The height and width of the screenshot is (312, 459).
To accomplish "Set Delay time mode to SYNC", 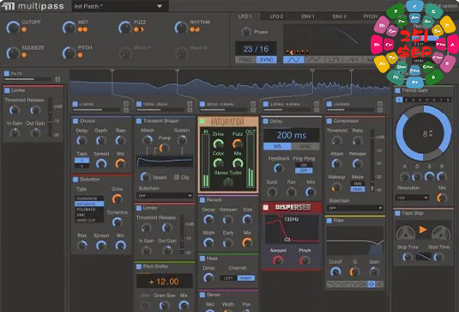I will [x=305, y=146].
